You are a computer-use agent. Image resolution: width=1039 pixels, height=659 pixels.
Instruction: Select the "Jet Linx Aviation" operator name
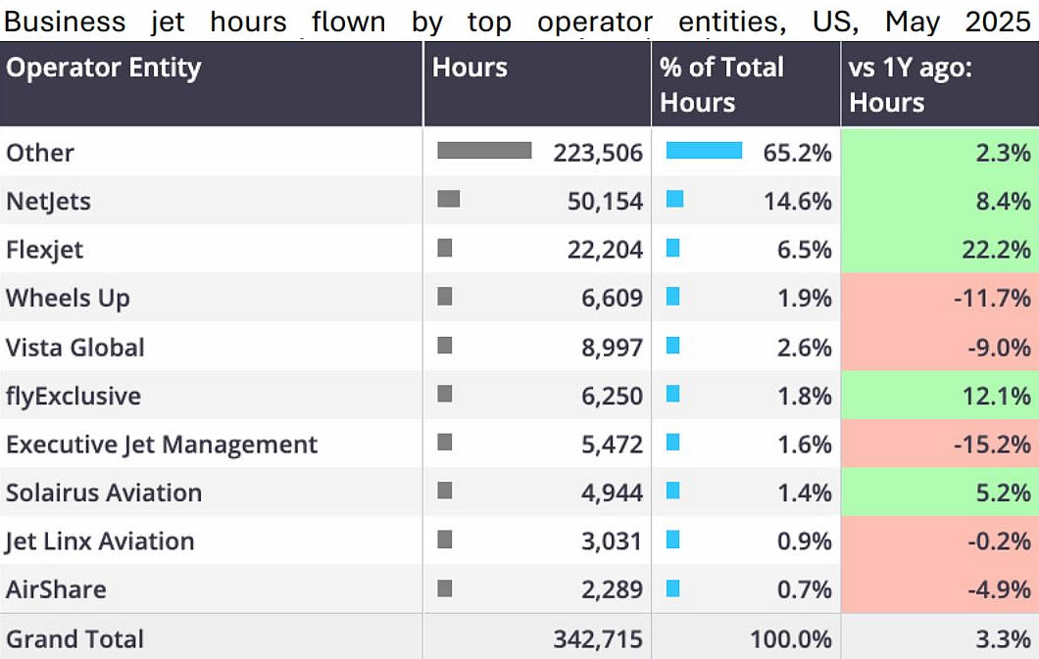[99, 541]
